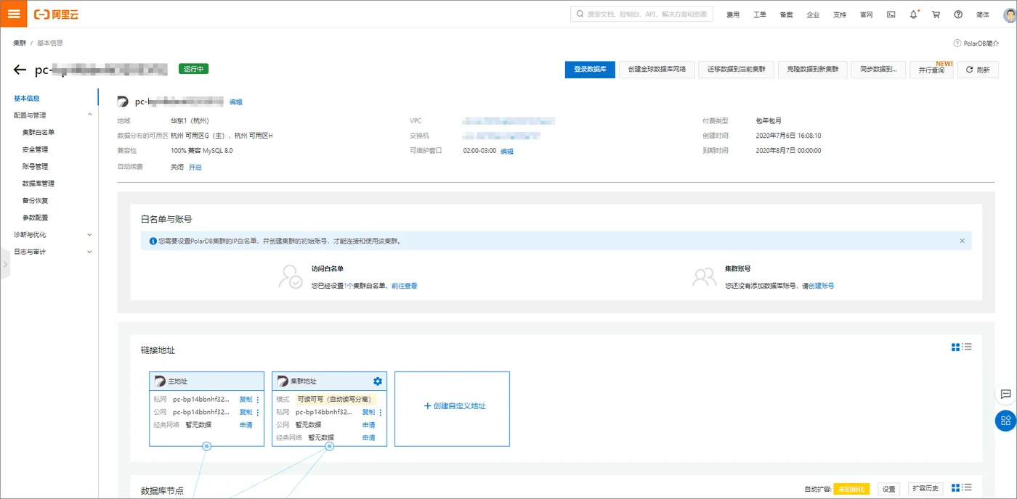The image size is (1017, 499).
Task: Click the 同步数据到... button
Action: click(x=878, y=70)
